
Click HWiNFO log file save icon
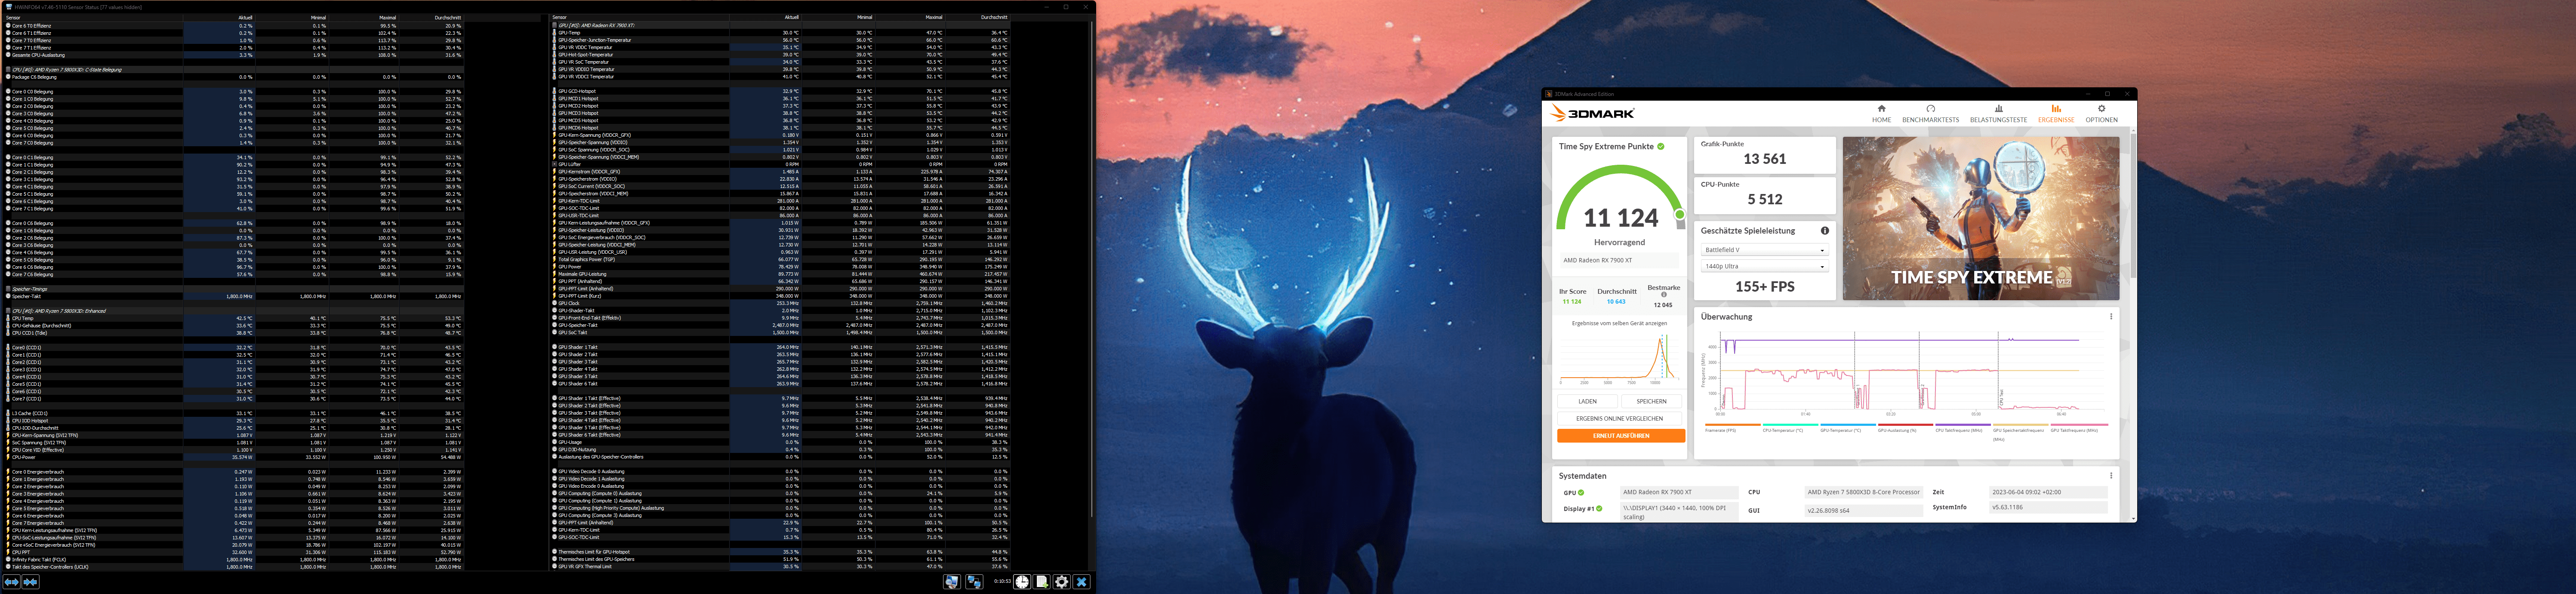(1042, 581)
